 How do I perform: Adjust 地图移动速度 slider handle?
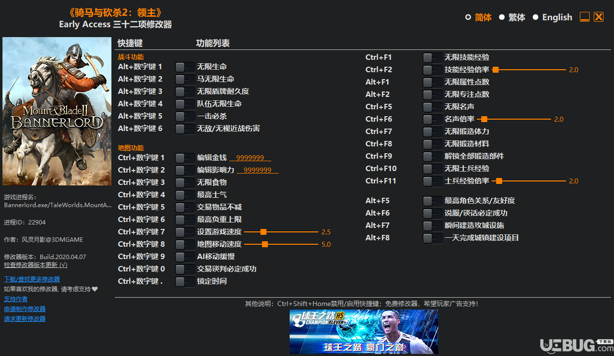(265, 244)
